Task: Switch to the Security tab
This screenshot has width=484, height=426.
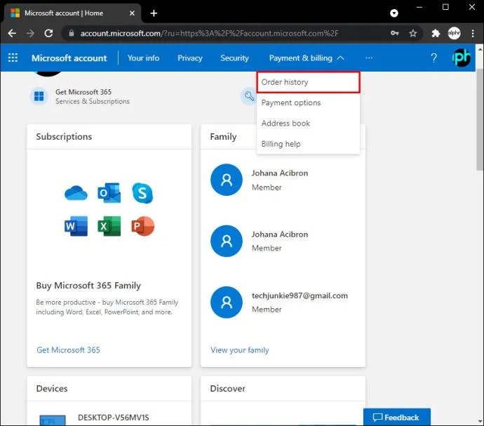Action: point(234,58)
